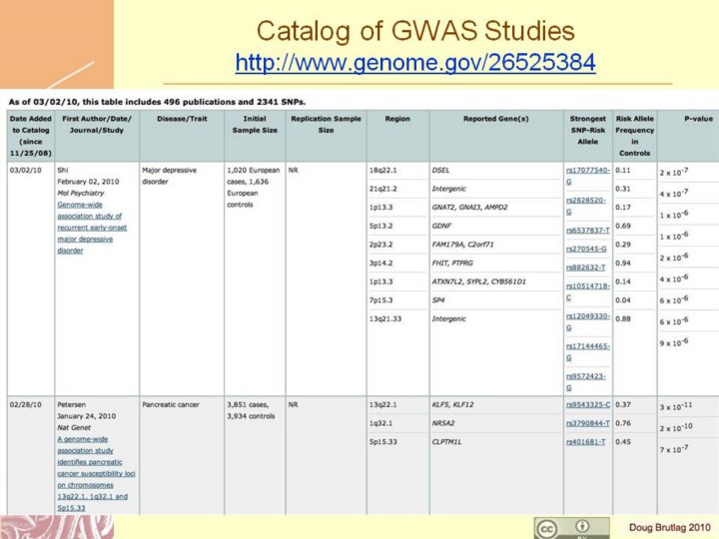The image size is (719, 539).
Task: Click the attribution person icon in license badge
Action: coord(581,526)
